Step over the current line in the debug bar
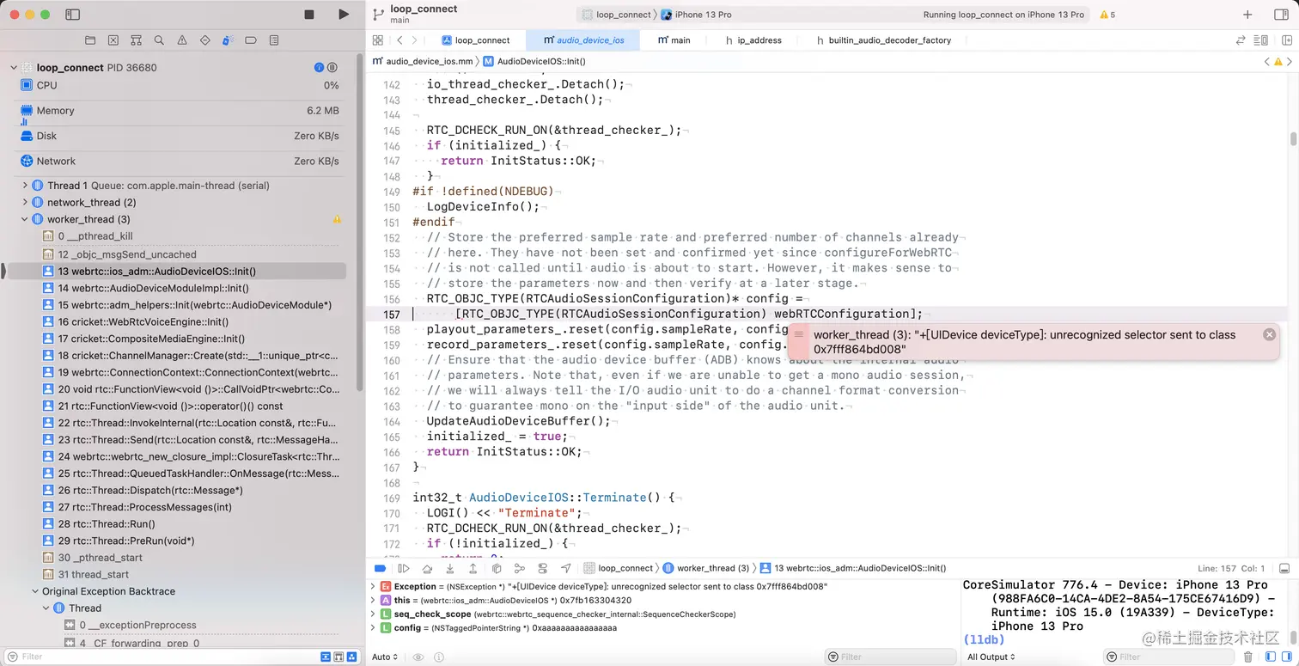This screenshot has height=666, width=1299. (x=427, y=568)
